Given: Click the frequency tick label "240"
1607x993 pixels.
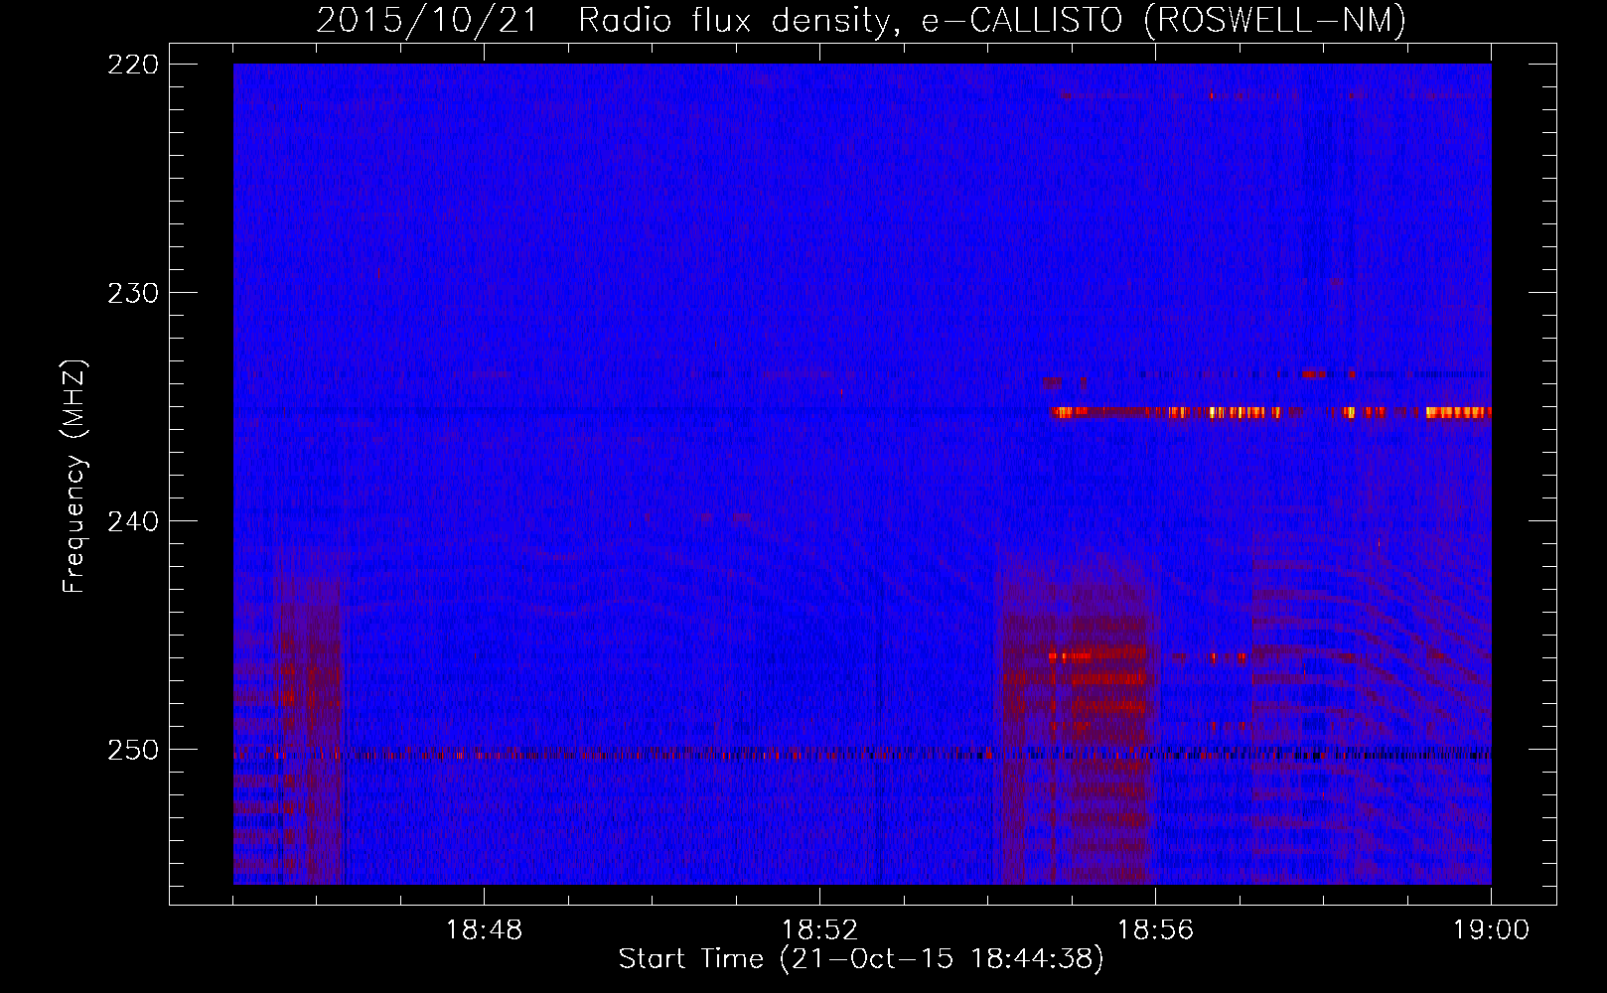Looking at the screenshot, I should tap(132, 521).
